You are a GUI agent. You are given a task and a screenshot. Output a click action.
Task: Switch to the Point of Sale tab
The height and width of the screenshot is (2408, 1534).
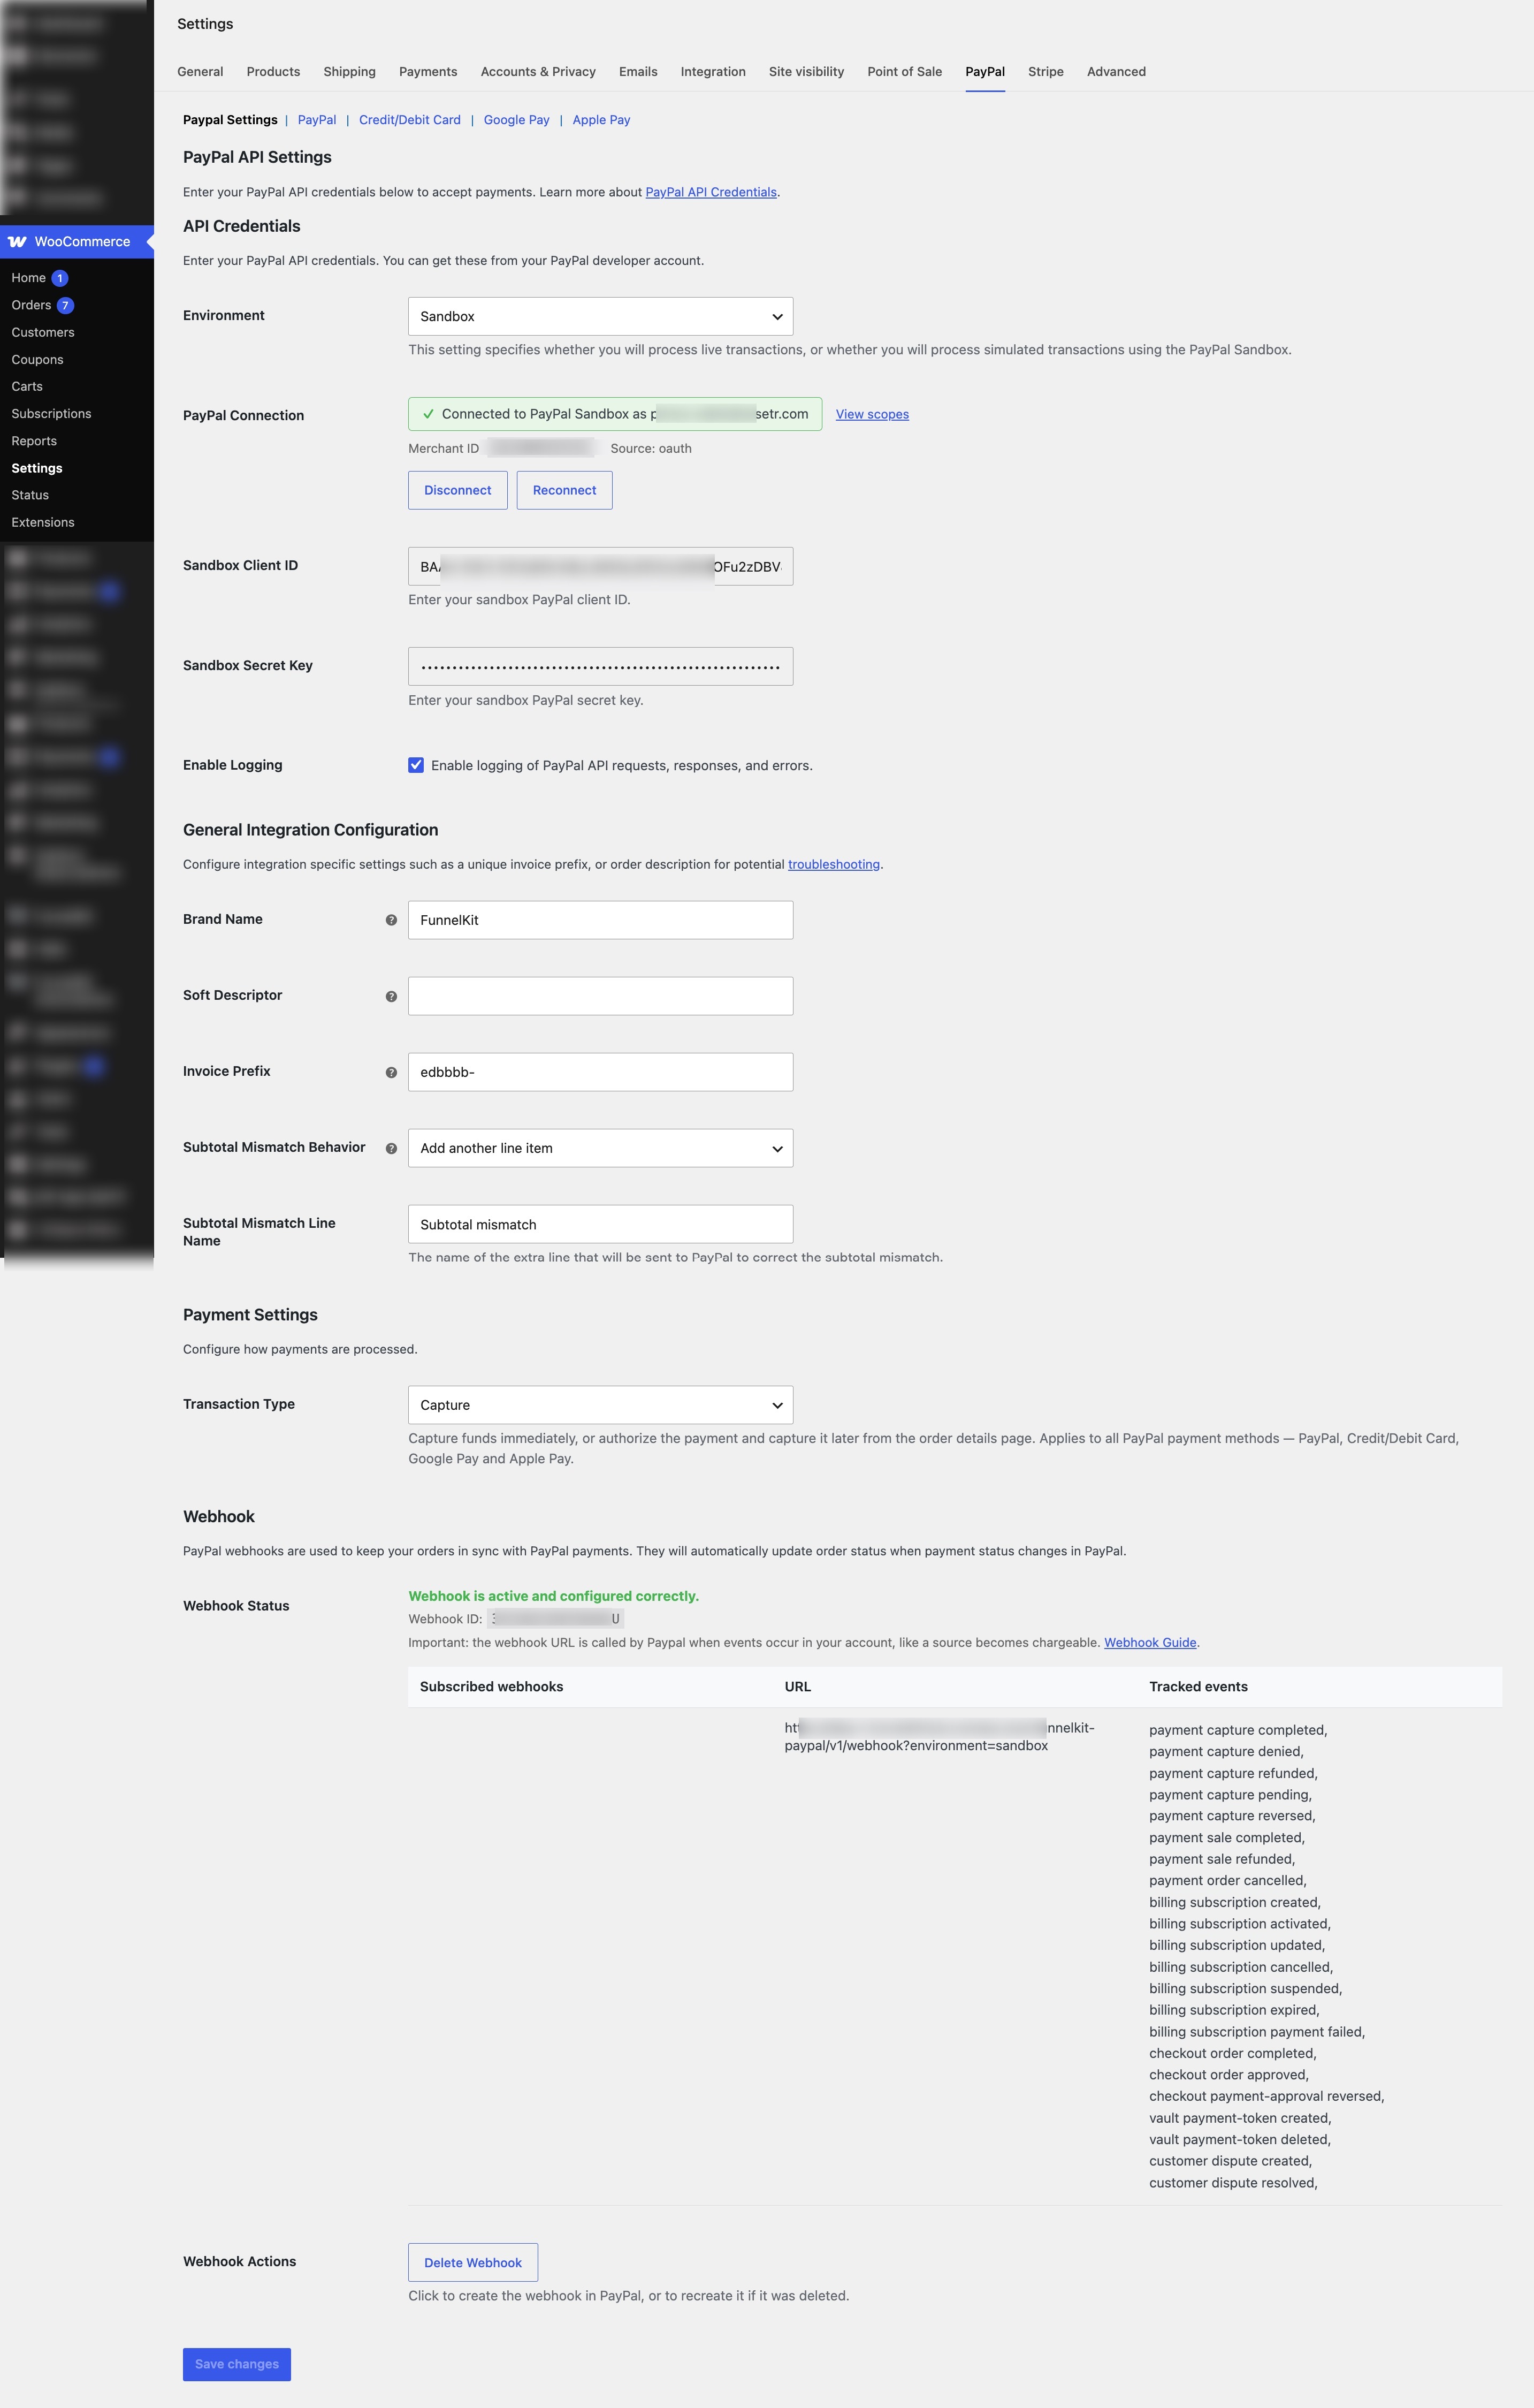904,72
